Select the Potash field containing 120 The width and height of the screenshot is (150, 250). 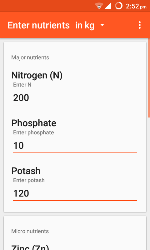click(75, 193)
